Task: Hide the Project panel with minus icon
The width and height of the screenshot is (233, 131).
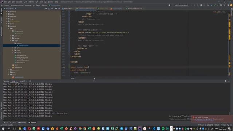Action: point(59,9)
